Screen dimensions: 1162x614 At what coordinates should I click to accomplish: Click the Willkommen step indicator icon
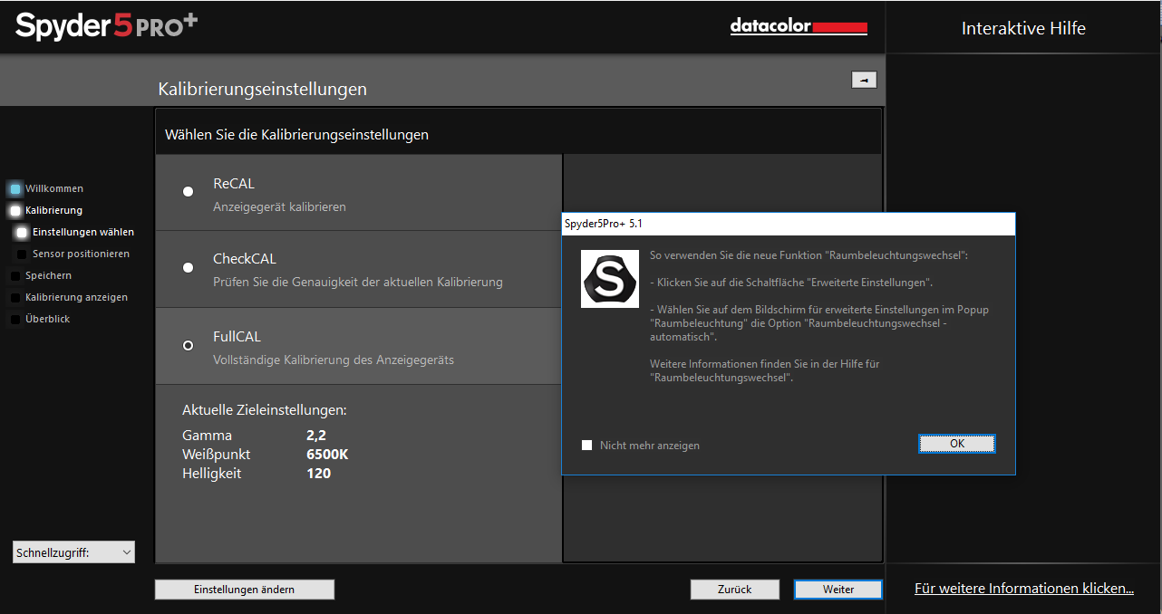(x=15, y=189)
